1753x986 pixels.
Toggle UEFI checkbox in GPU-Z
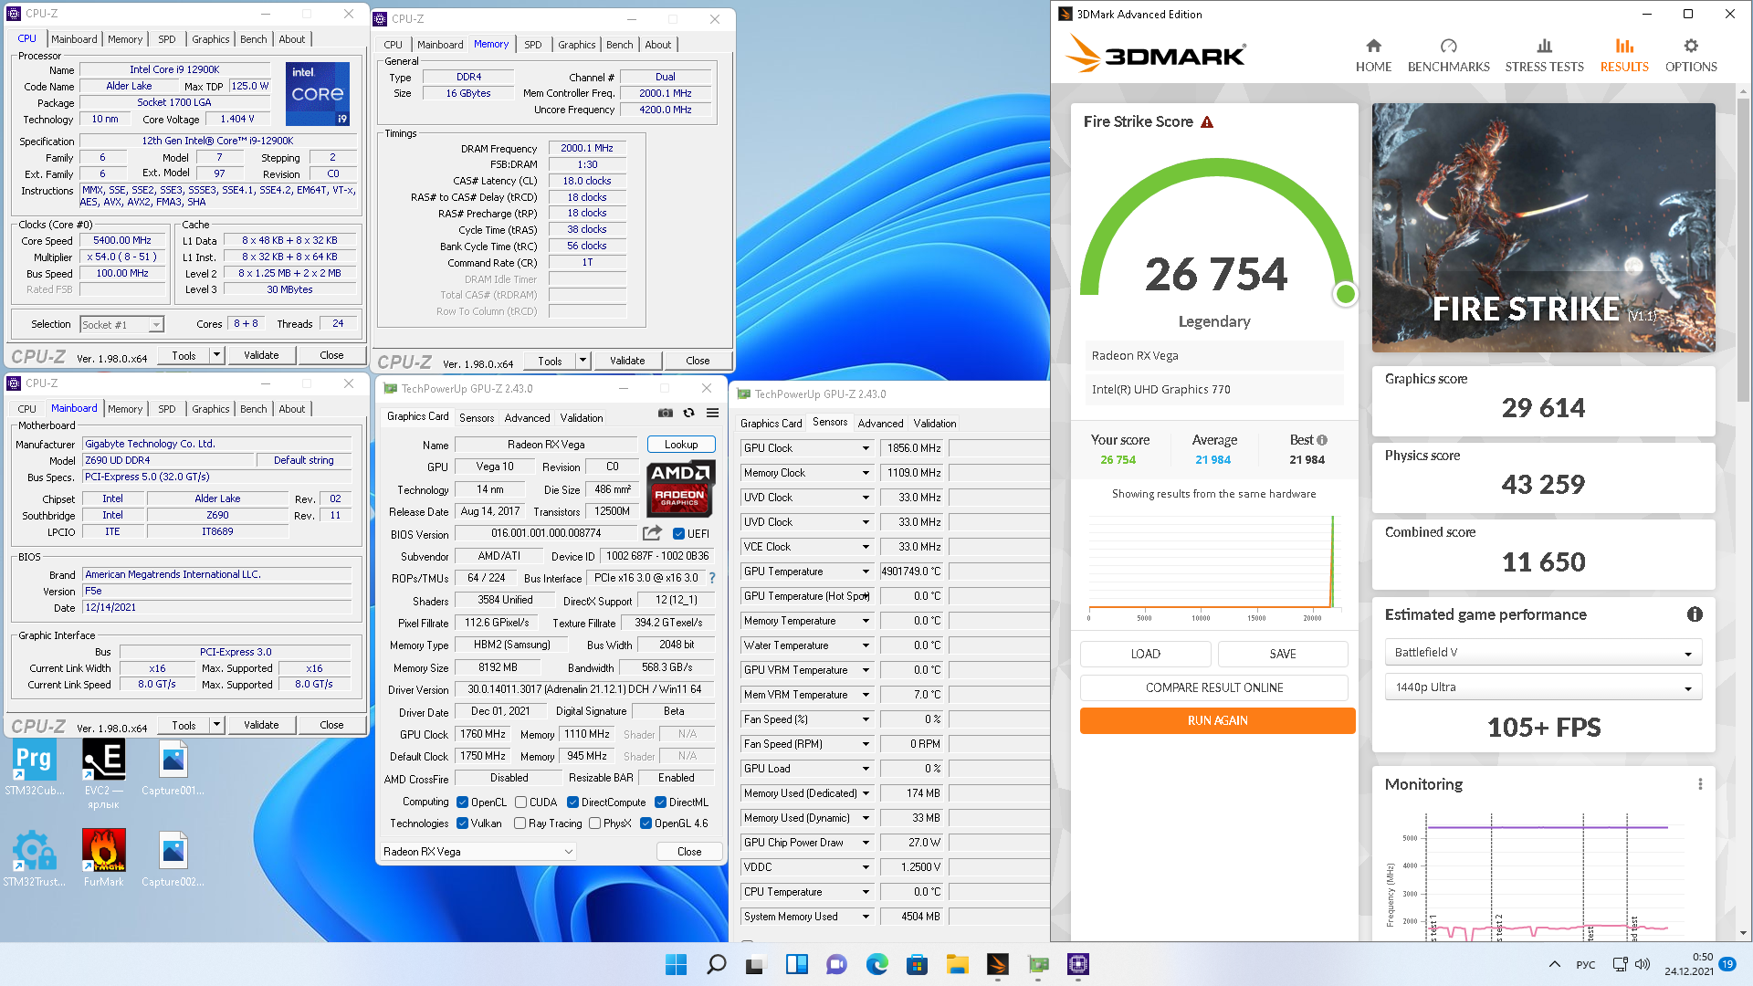679,534
